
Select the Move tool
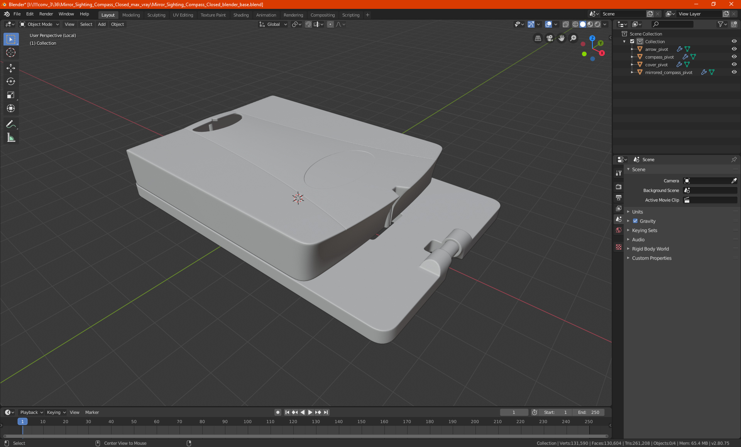pyautogui.click(x=11, y=68)
